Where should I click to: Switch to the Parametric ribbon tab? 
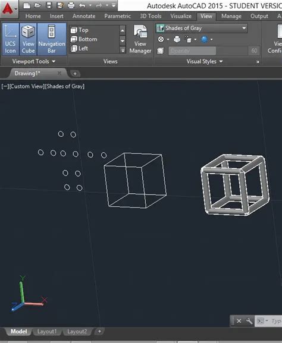[x=117, y=16]
